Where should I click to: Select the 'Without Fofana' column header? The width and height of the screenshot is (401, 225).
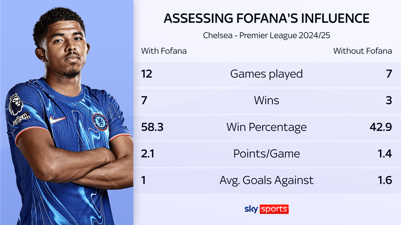coord(362,51)
